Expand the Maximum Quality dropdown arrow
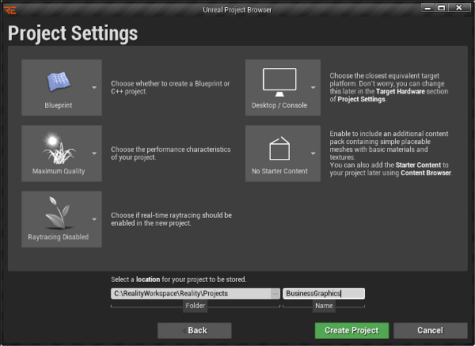475x346 pixels. 95,153
